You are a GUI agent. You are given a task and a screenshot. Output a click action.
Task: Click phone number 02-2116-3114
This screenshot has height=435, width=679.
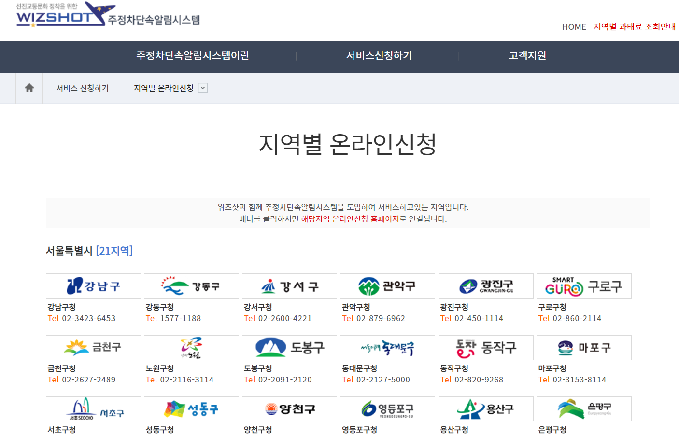pyautogui.click(x=187, y=380)
